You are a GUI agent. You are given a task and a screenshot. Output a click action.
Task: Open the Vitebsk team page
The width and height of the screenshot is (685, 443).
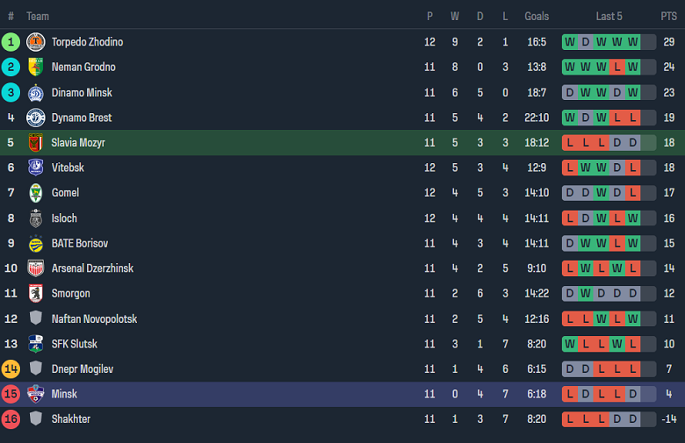(67, 168)
